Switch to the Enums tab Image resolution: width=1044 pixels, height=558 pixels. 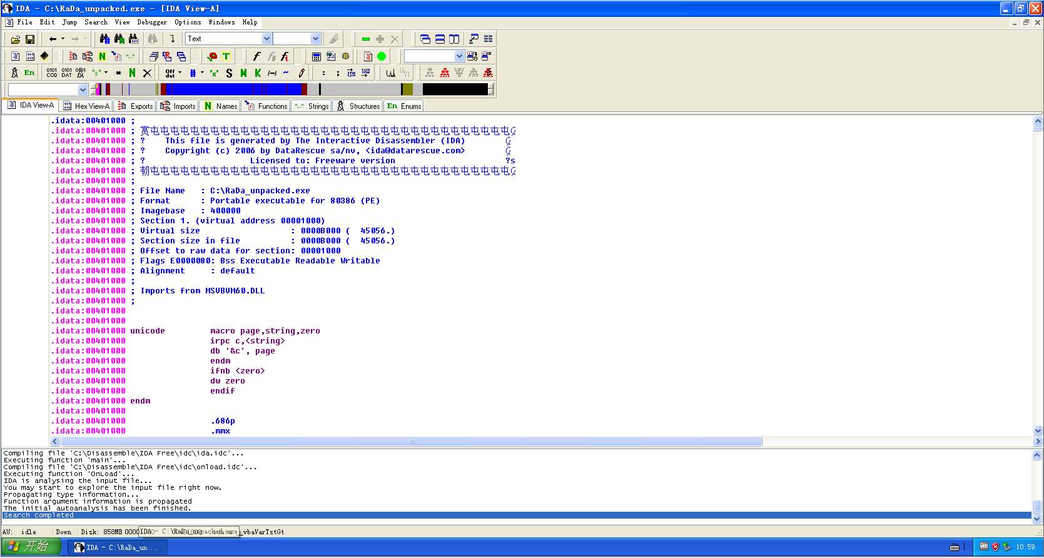(404, 106)
